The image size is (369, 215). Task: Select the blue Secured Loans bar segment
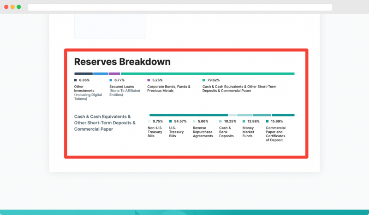tap(101, 74)
